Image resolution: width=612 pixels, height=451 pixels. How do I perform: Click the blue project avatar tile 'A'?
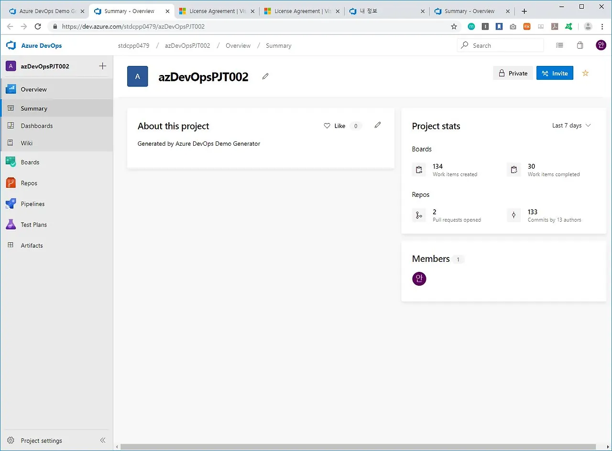(x=138, y=76)
